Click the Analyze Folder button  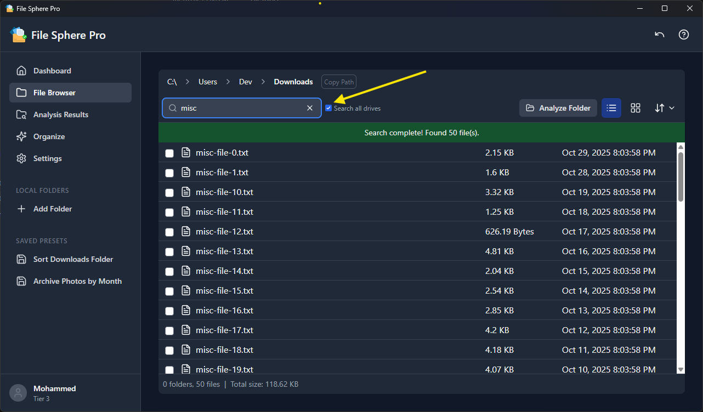coord(558,108)
